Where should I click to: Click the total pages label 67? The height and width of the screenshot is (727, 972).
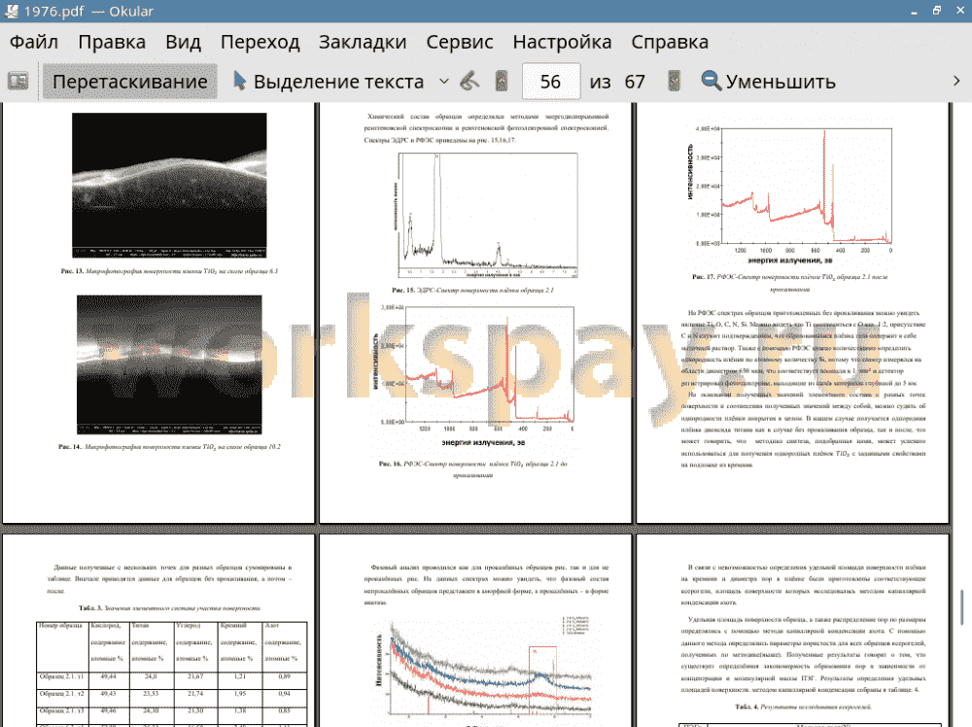(x=635, y=82)
